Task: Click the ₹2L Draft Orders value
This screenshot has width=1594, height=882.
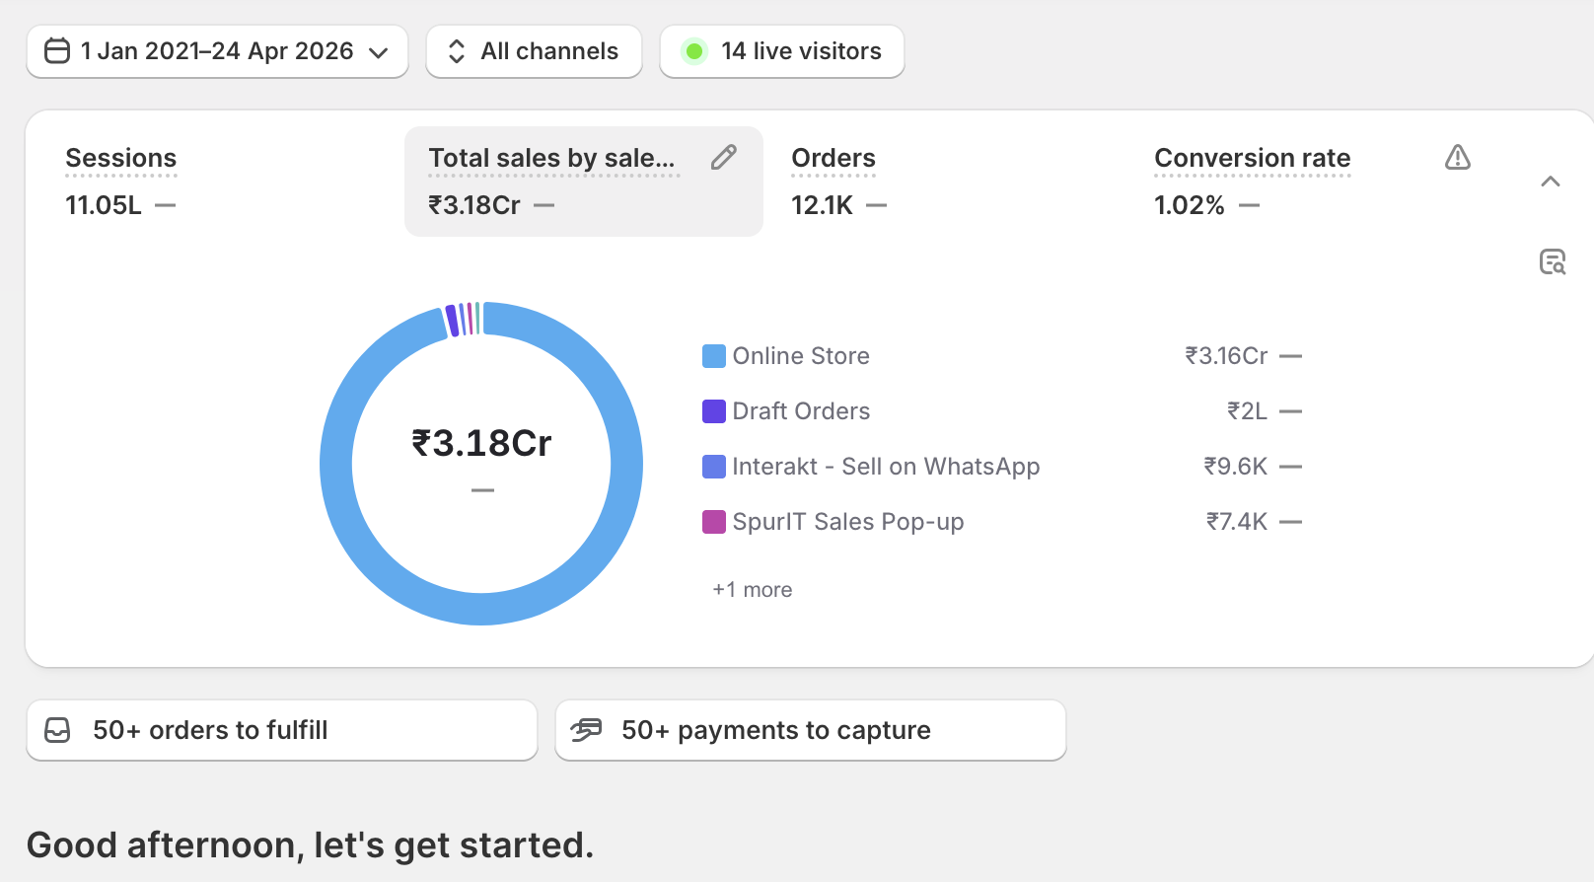Action: click(x=1247, y=411)
